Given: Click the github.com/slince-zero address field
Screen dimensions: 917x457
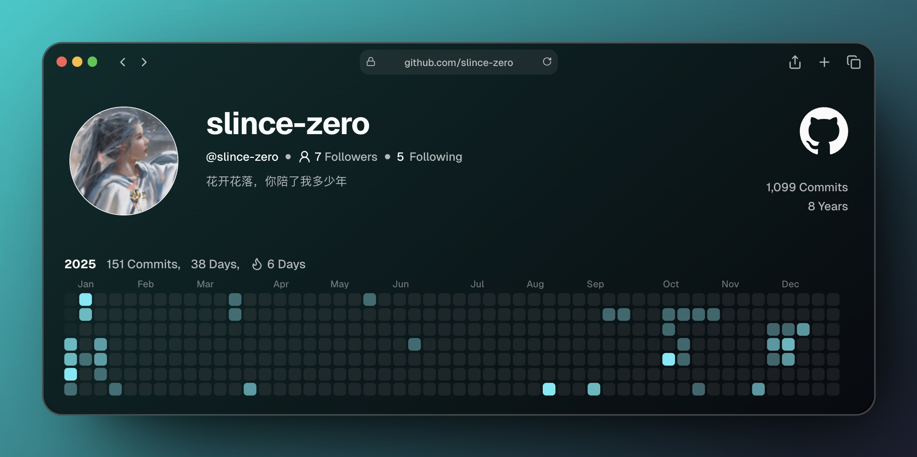Looking at the screenshot, I should tap(458, 63).
